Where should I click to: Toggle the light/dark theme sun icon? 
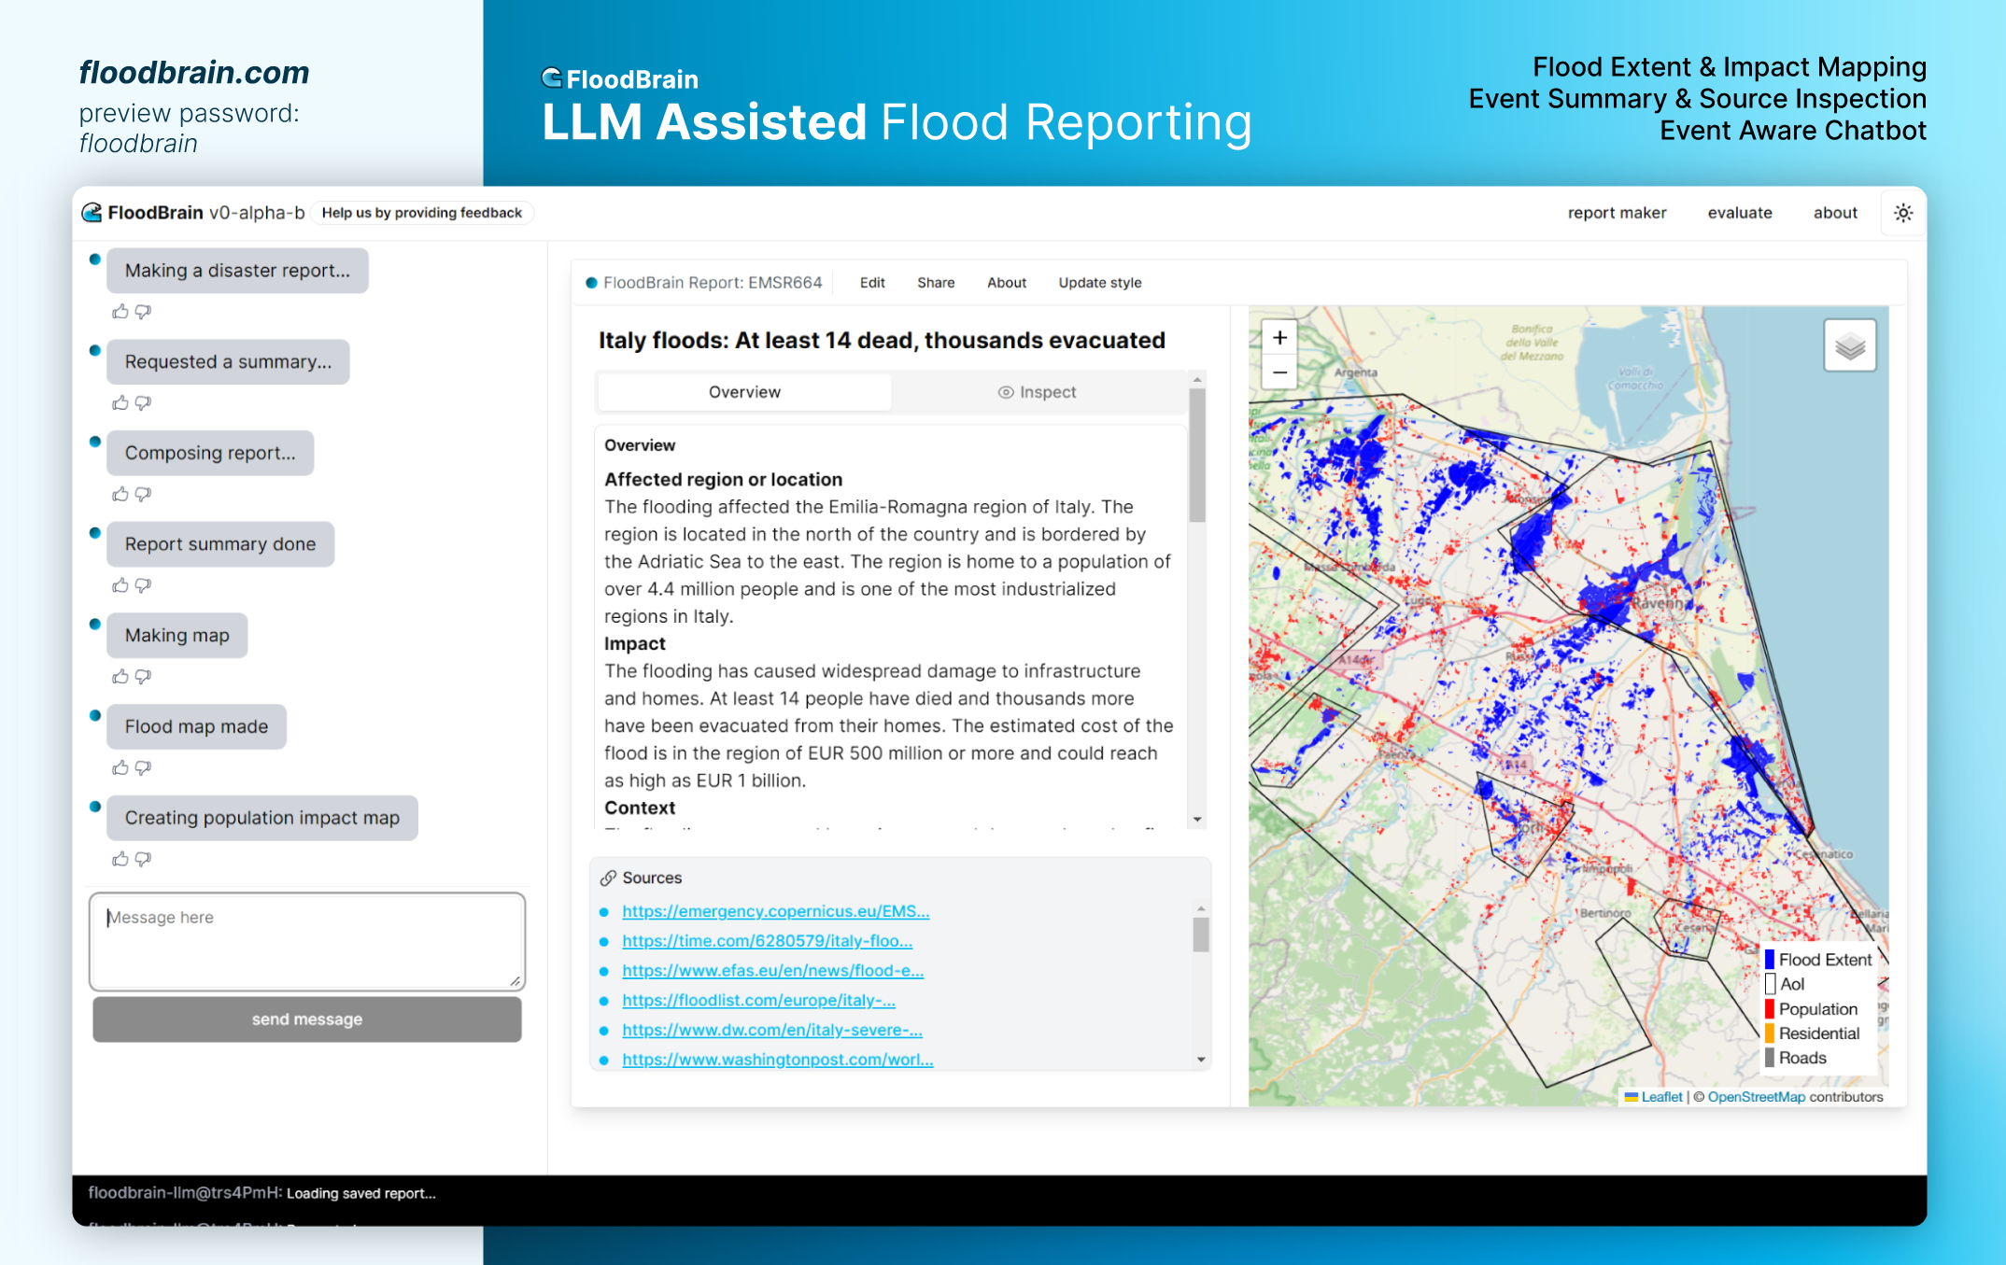(1902, 213)
